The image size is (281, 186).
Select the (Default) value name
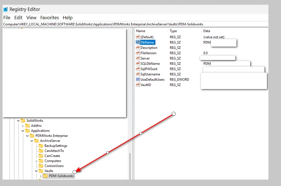click(147, 37)
